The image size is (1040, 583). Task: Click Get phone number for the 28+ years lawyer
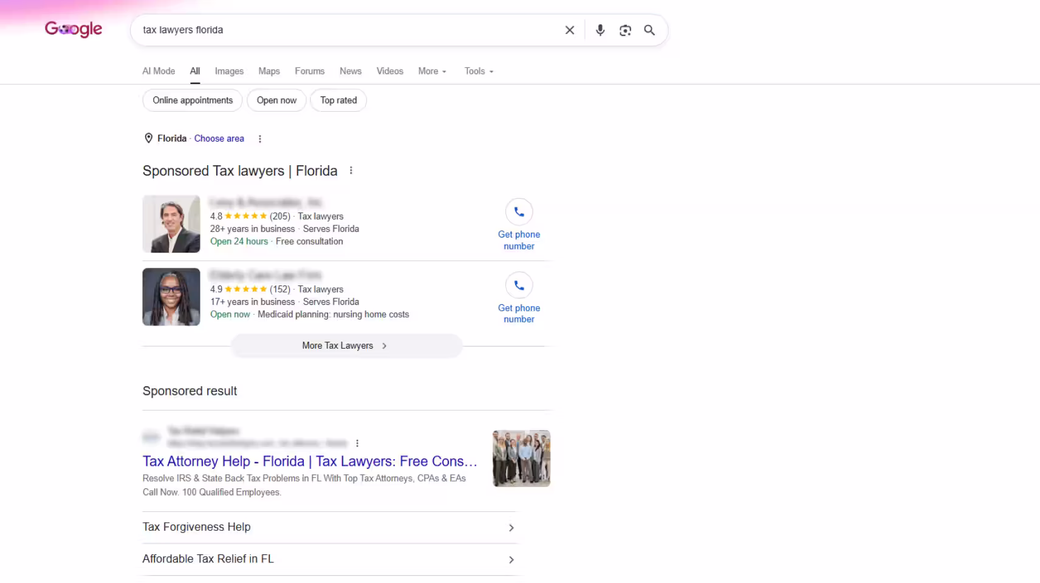(x=519, y=240)
